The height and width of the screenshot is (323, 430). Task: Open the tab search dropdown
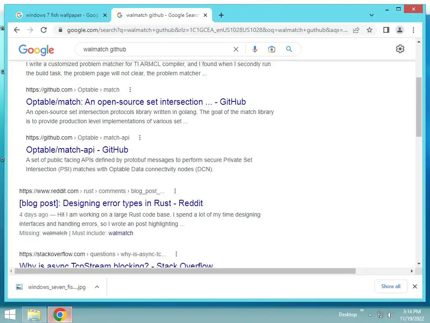(372, 15)
